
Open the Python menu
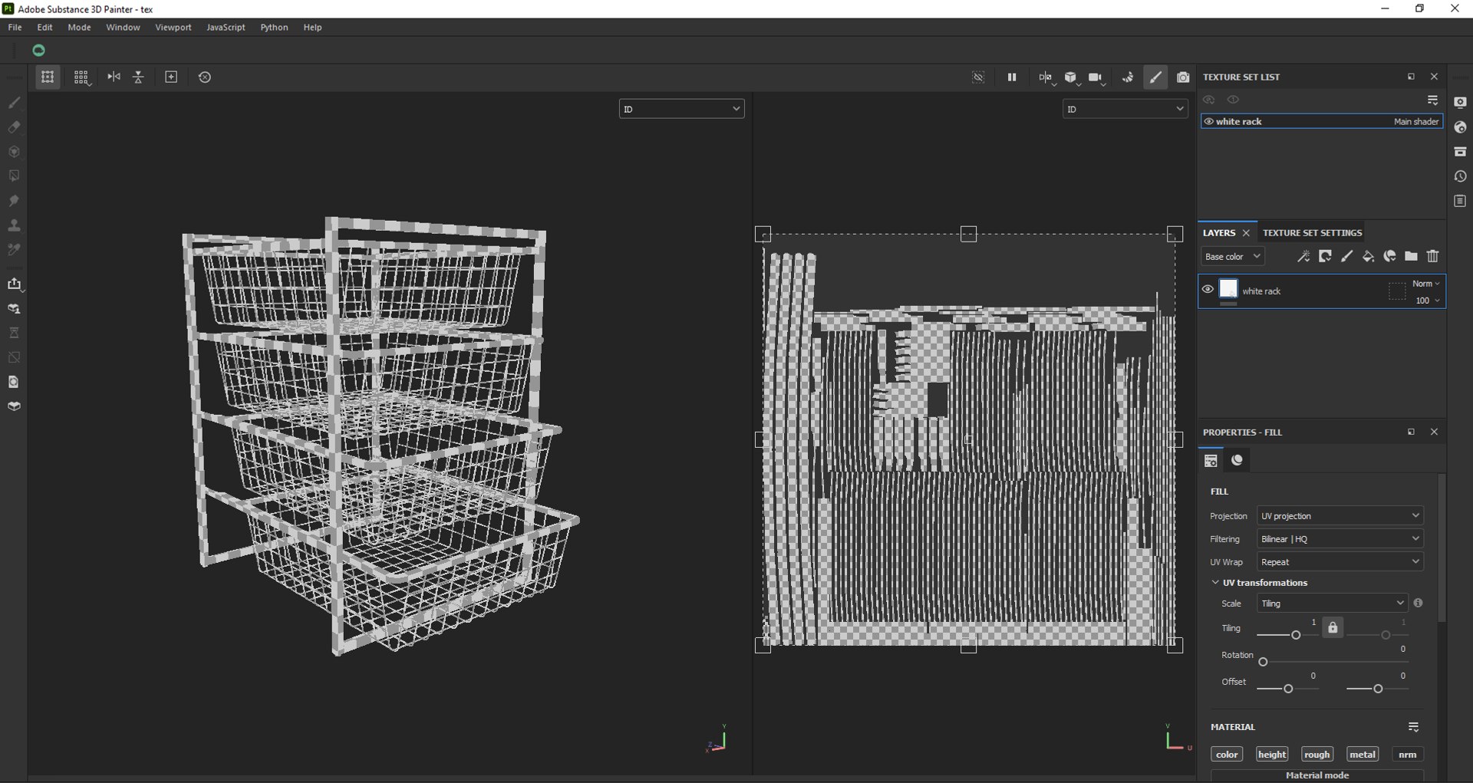274,27
